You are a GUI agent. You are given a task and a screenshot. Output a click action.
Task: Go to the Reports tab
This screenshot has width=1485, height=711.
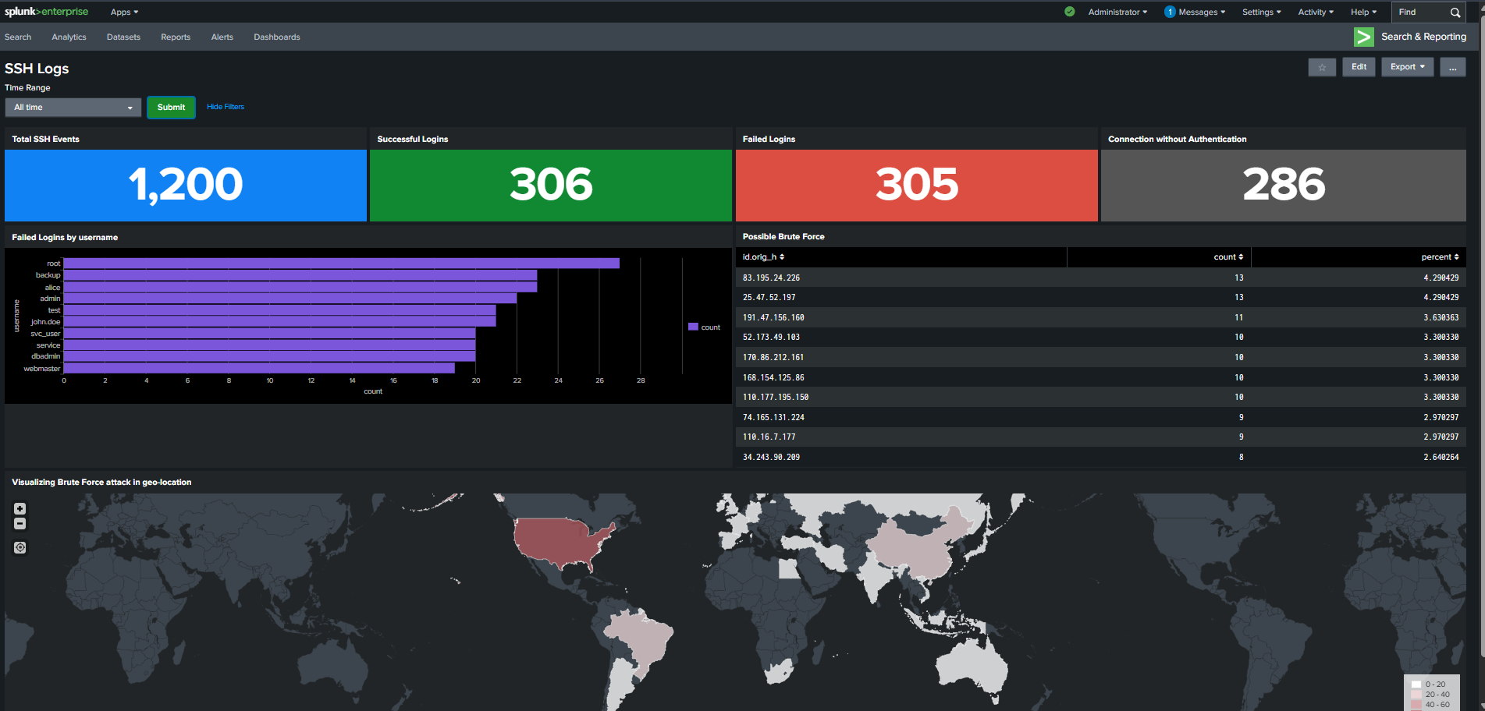pos(176,37)
